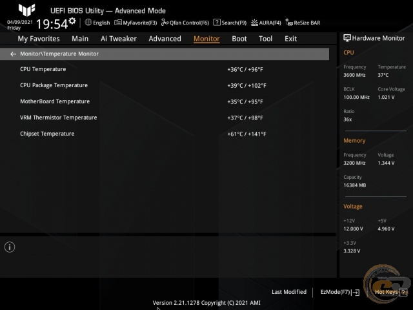This screenshot has height=310, width=413.
Task: Open the Tool tab
Action: 265,39
